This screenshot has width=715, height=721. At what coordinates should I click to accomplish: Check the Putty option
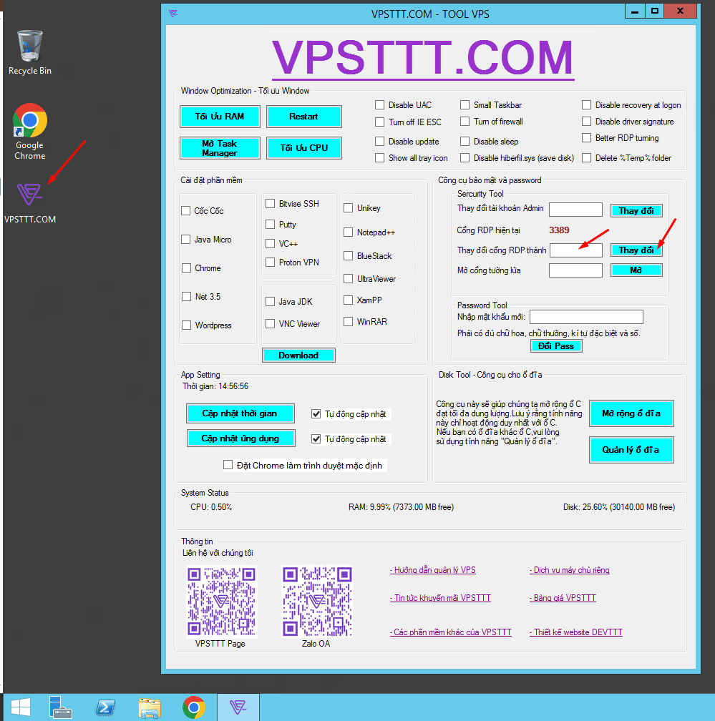tap(271, 225)
